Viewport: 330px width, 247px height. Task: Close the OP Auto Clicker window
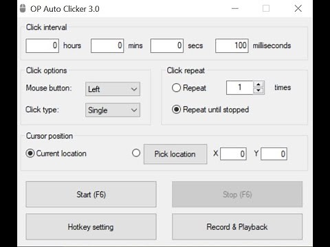click(298, 9)
